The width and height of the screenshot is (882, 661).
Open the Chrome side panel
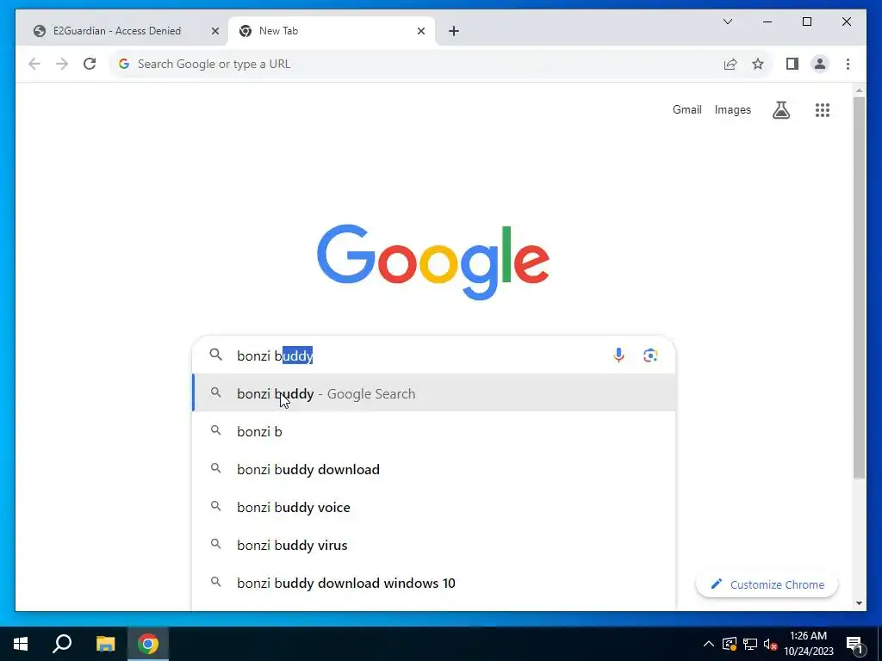792,64
